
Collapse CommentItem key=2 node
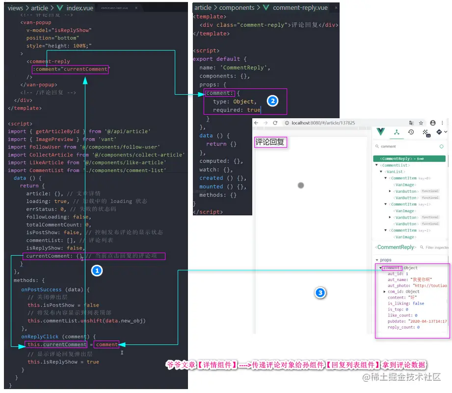pos(386,230)
